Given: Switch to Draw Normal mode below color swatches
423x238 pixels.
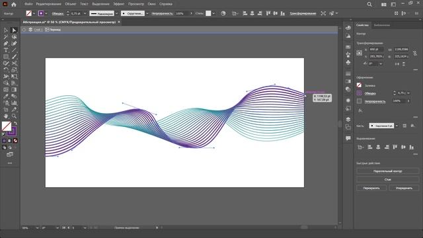Looking at the screenshot, I should coord(4,147).
